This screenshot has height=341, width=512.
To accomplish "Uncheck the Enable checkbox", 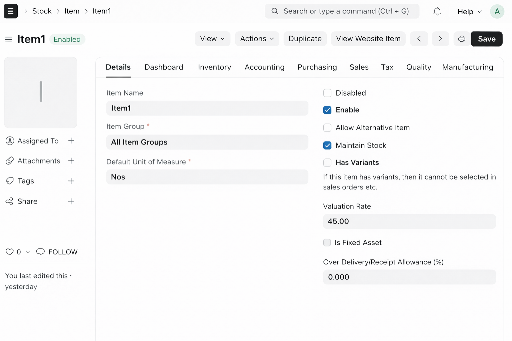I will pos(327,110).
